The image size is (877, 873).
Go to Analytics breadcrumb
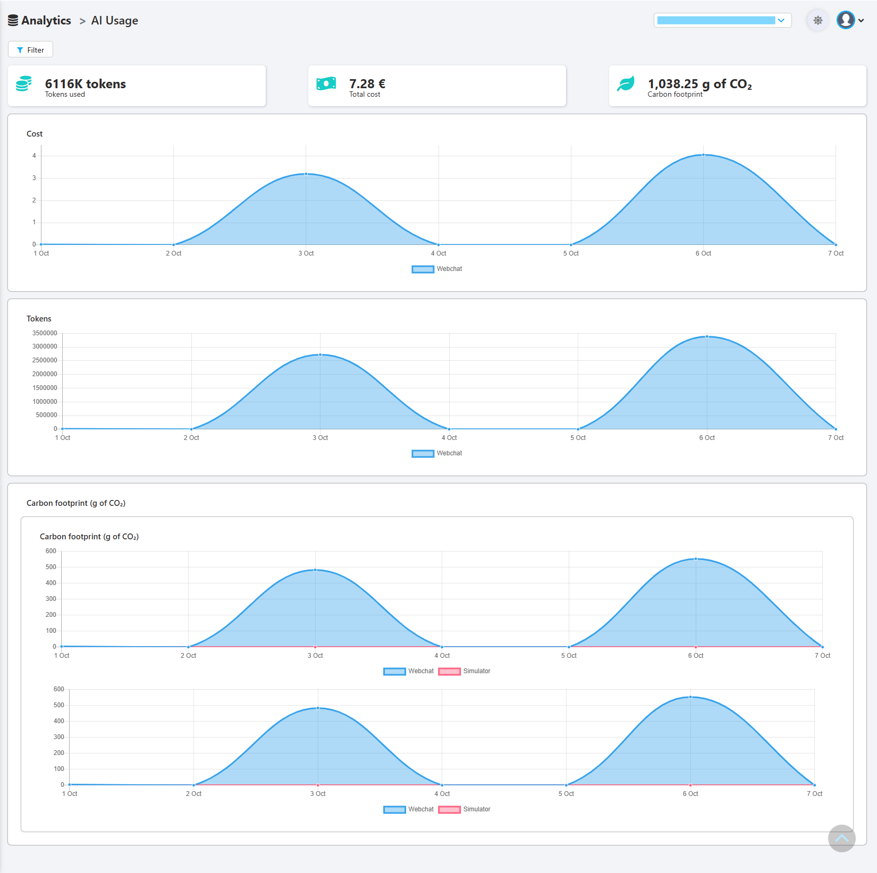pyautogui.click(x=46, y=20)
